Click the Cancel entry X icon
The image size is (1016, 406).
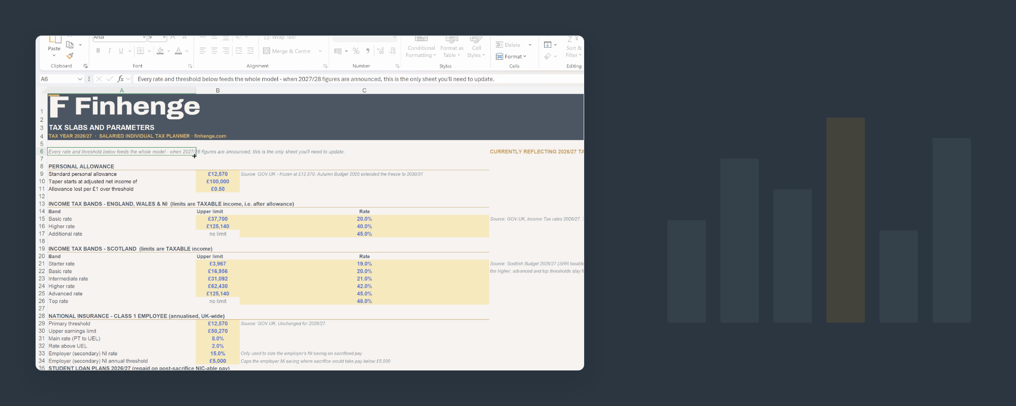coord(99,79)
